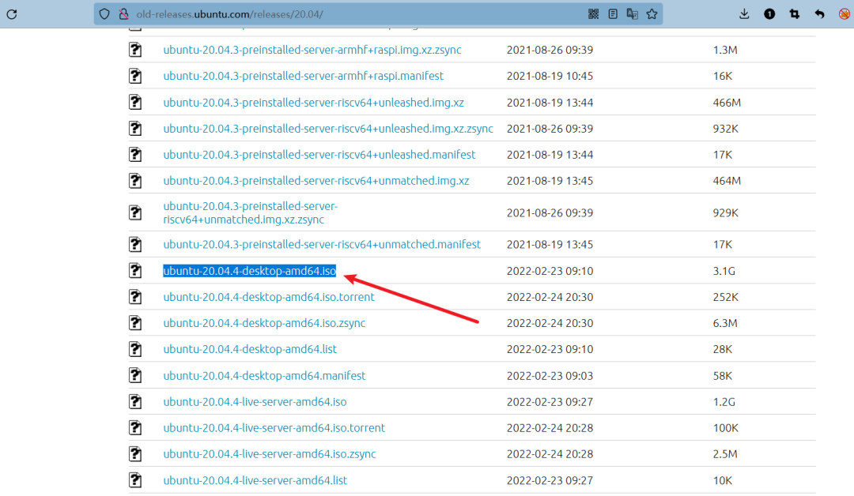This screenshot has height=496, width=854.
Task: Open riscv64+unleashed.img.xz.zsync link
Action: pyautogui.click(x=328, y=129)
